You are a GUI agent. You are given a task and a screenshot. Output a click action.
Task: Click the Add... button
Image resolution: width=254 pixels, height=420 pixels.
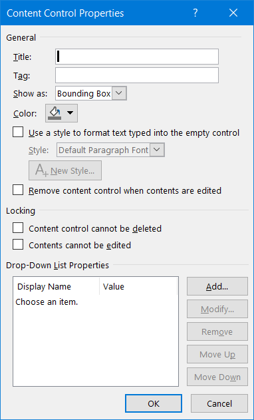pyautogui.click(x=217, y=286)
